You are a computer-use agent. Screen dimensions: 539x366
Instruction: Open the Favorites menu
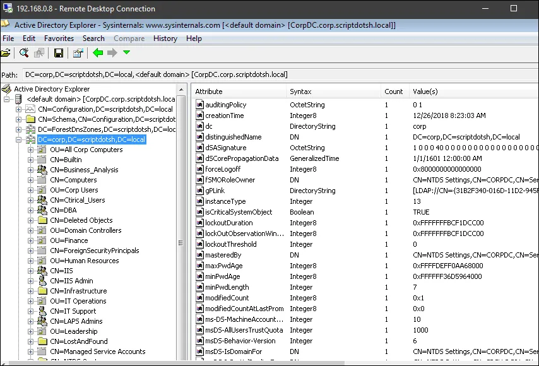click(x=59, y=38)
